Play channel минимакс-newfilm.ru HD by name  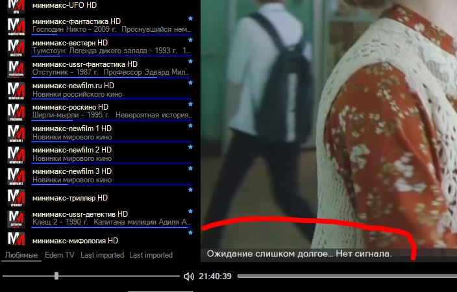[x=73, y=86]
